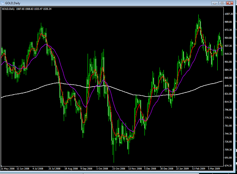Screen dimensions: 237x174
Task: Select the 13 Nov 2008 date label
Action: (x=135, y=169)
